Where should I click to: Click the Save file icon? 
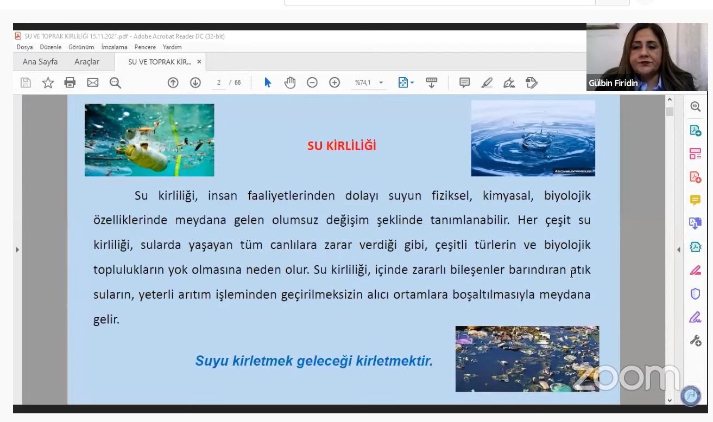tap(26, 82)
